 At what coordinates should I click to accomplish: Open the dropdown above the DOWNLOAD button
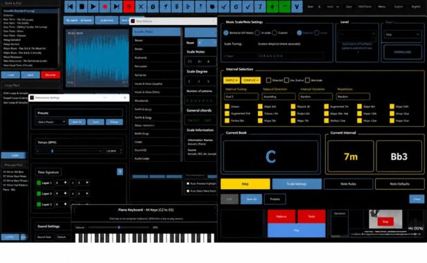403,35
